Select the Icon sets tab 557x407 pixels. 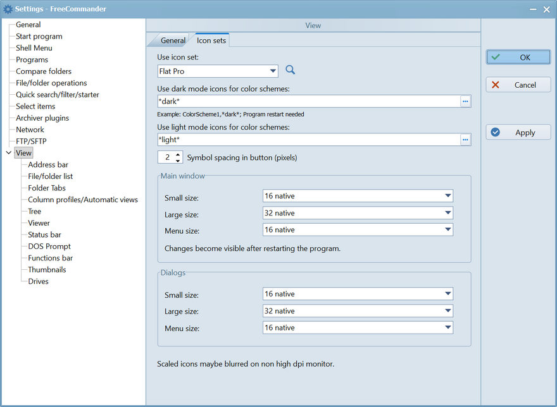click(211, 40)
